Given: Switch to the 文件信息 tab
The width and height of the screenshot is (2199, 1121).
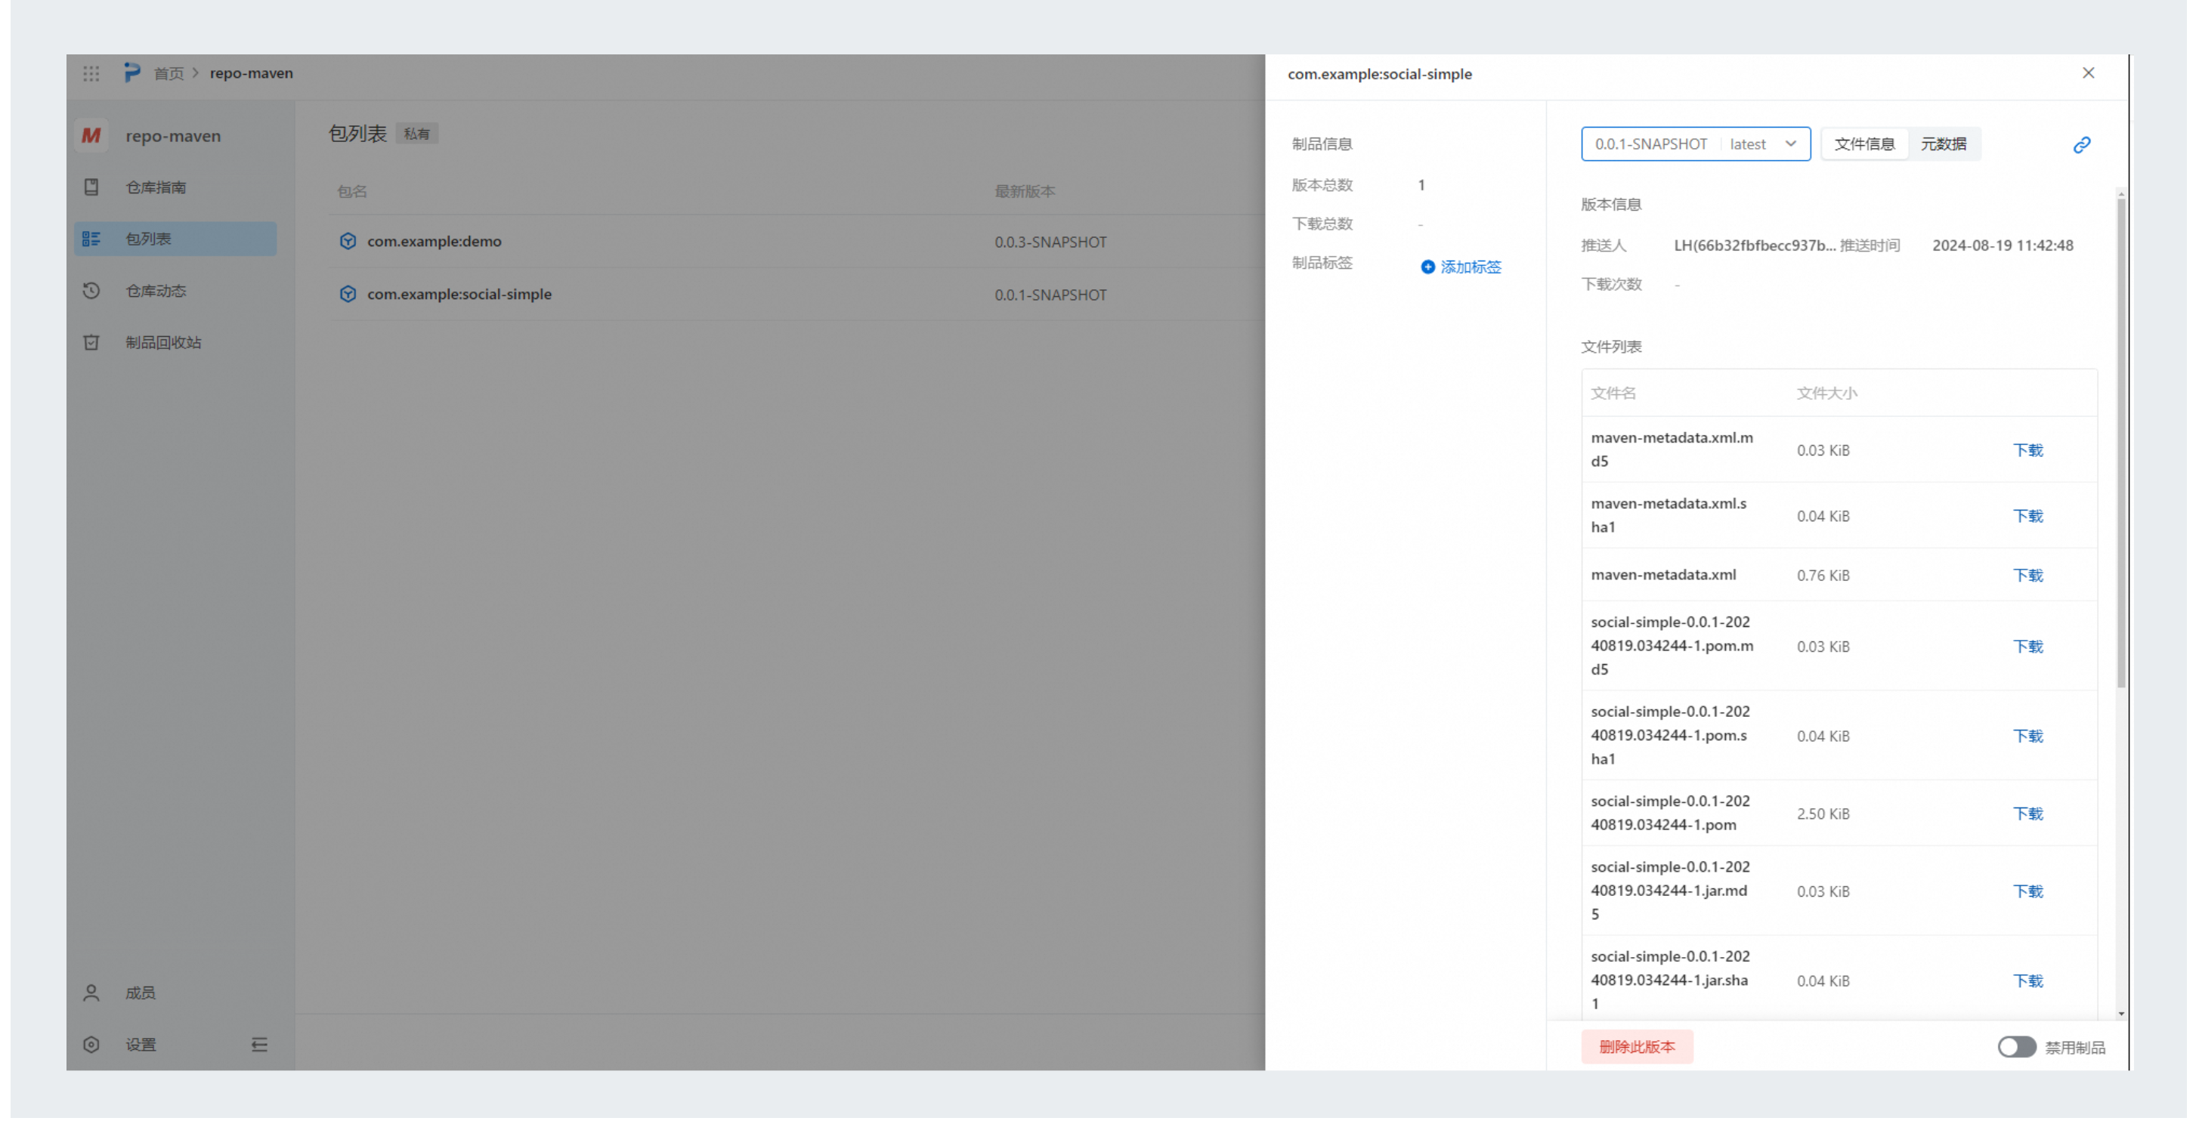Looking at the screenshot, I should point(1864,144).
